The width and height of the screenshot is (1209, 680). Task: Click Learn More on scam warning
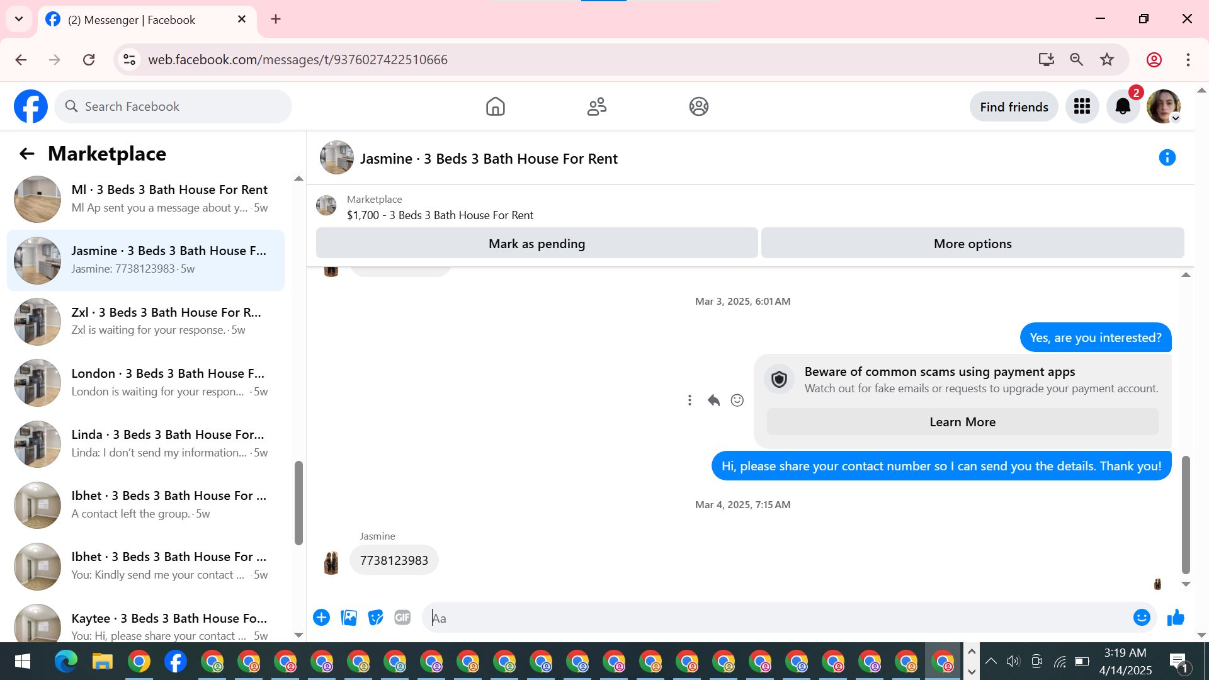[962, 422]
